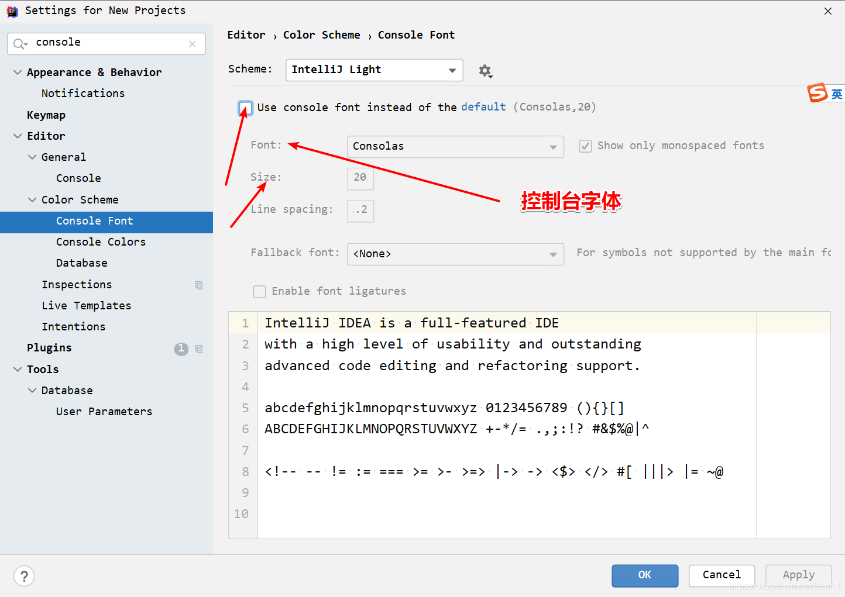Click the Plugins update badge showing 1
845x597 pixels.
pos(181,348)
